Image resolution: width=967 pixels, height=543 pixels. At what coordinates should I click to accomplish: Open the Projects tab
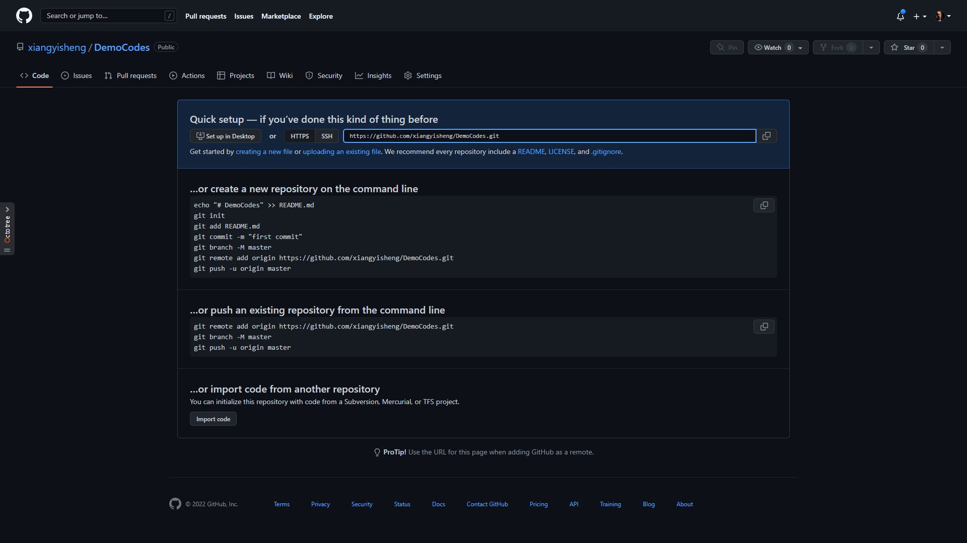pyautogui.click(x=236, y=75)
